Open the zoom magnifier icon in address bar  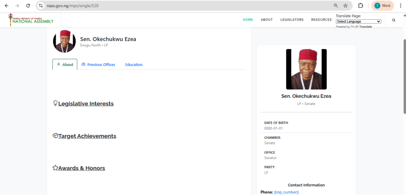click(336, 6)
